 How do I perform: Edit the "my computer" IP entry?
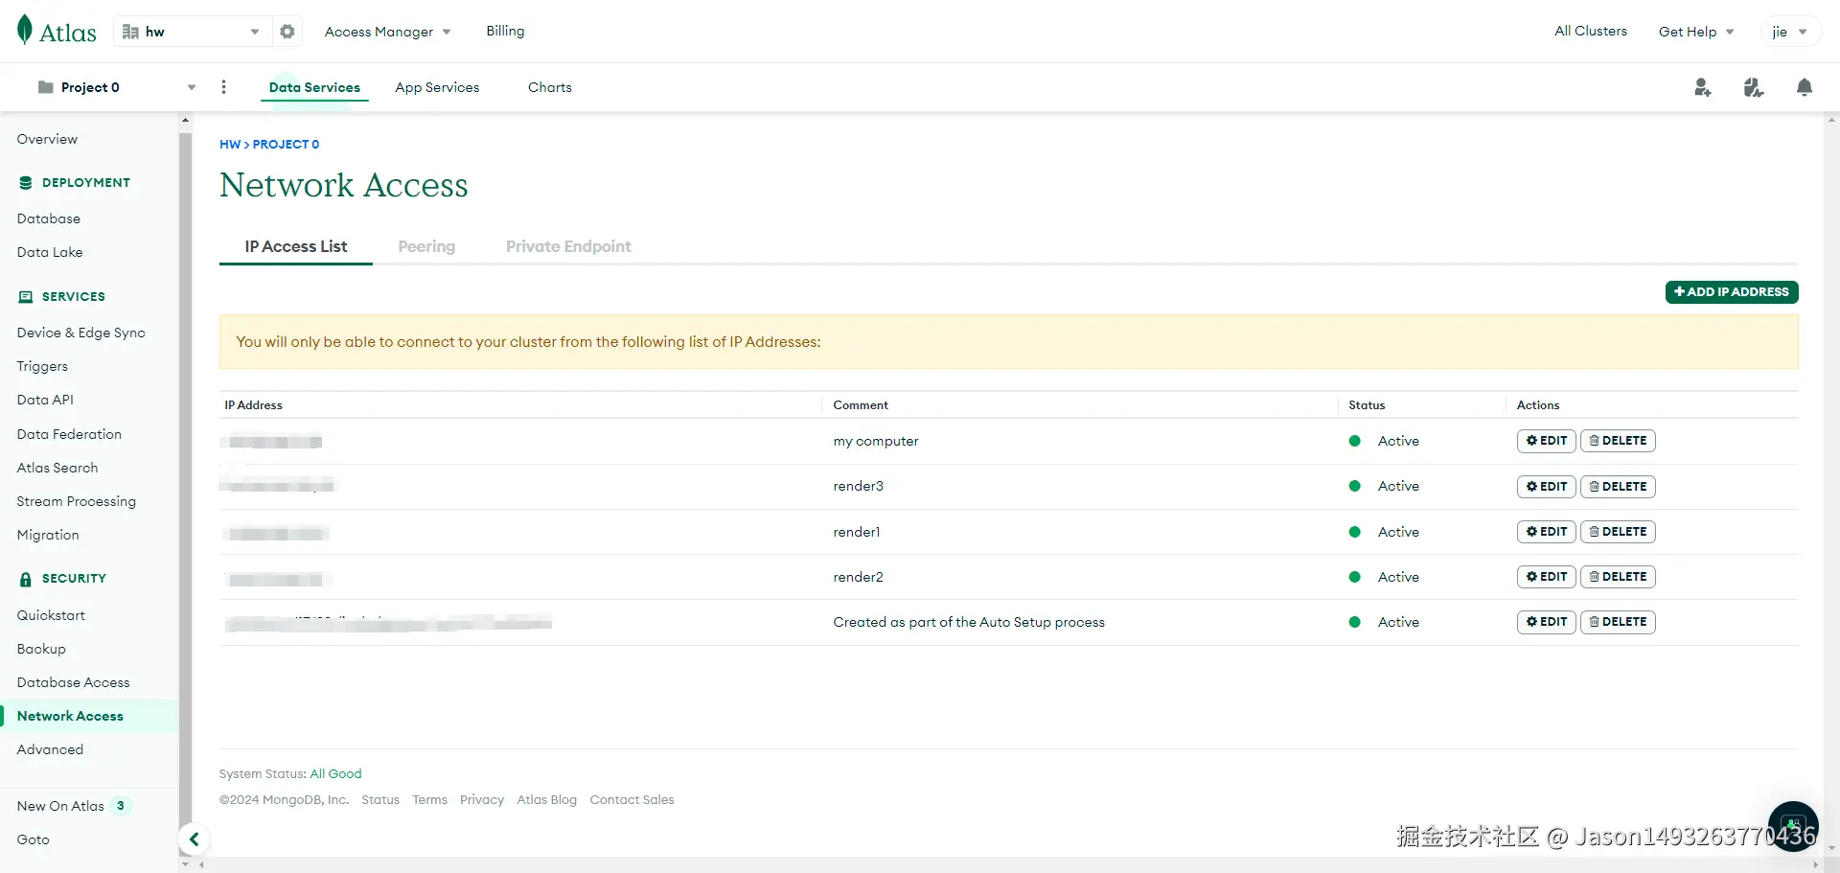coord(1546,441)
